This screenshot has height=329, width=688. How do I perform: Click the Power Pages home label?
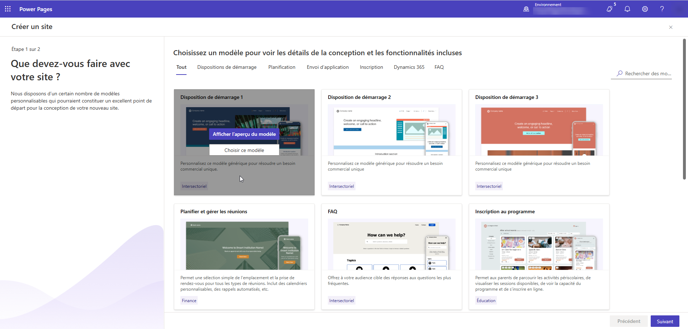tap(36, 9)
